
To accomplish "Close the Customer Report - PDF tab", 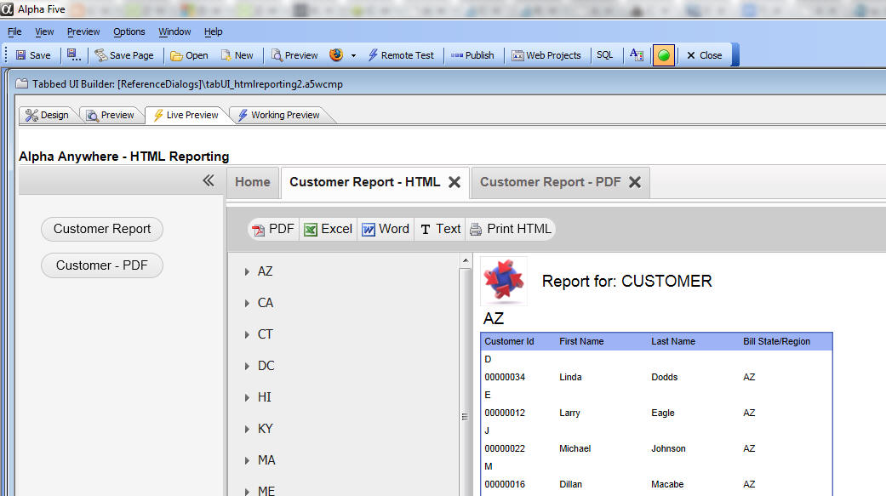I will 635,182.
